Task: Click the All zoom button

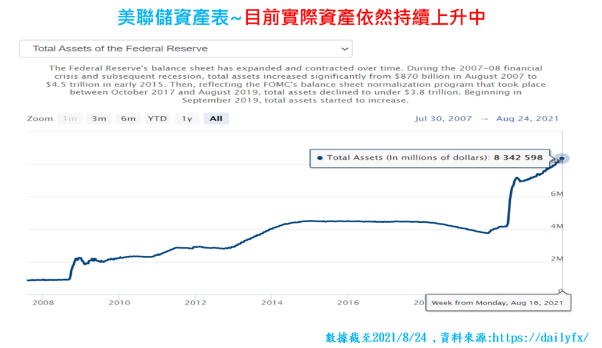Action: (x=216, y=119)
